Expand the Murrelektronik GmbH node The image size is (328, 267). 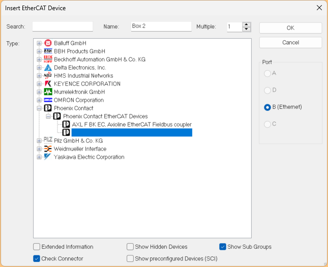pyautogui.click(x=39, y=92)
